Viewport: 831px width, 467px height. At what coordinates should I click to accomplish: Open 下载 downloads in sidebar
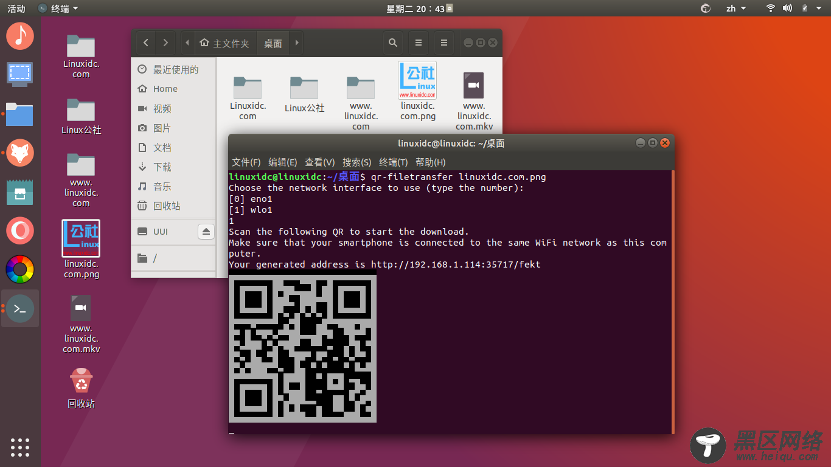pyautogui.click(x=173, y=167)
